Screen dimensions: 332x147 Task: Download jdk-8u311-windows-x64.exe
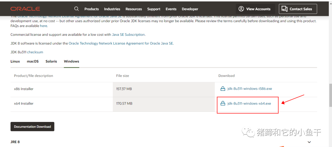(x=249, y=104)
